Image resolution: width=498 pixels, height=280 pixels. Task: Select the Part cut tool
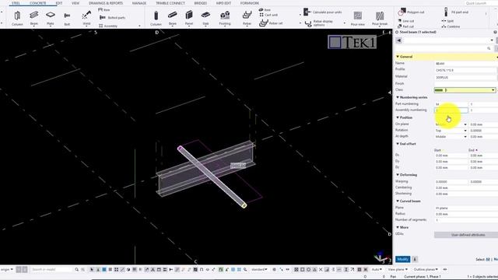pyautogui.click(x=406, y=26)
